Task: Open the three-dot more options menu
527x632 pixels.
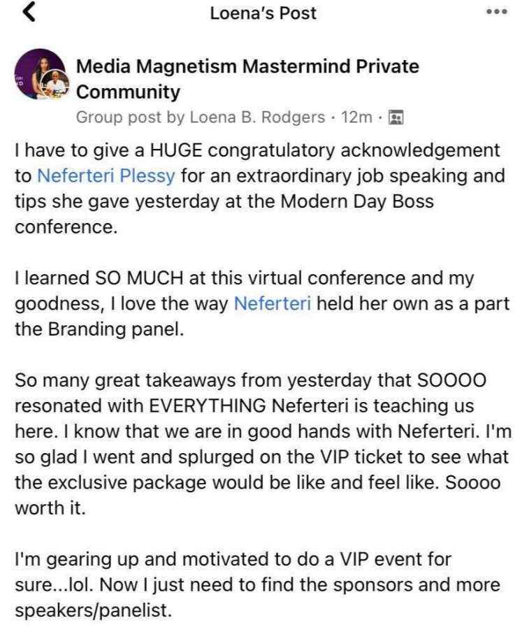Action: tap(496, 13)
